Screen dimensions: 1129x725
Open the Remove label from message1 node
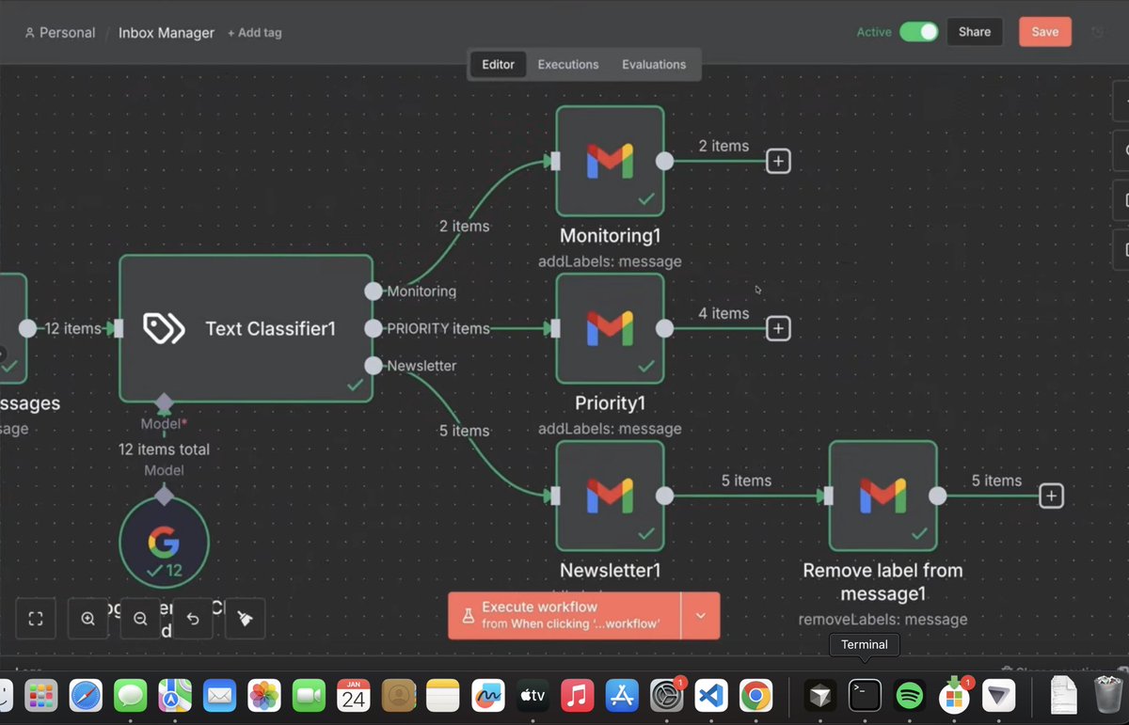pyautogui.click(x=883, y=496)
